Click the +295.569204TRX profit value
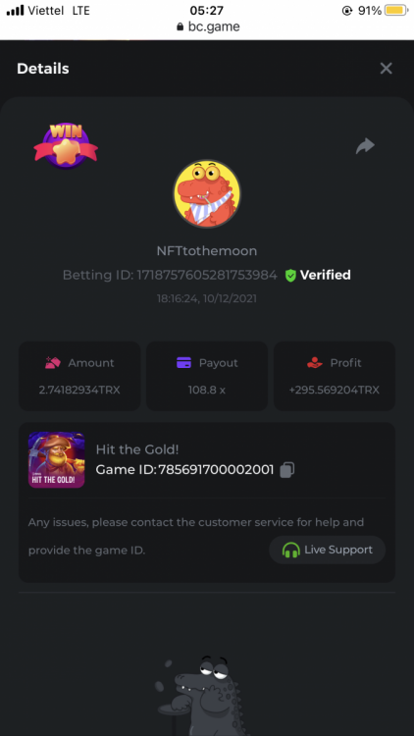Screen dimensions: 414x736 click(335, 390)
